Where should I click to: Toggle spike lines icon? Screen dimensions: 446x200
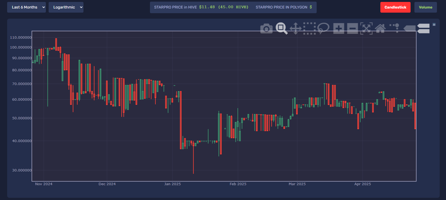pyautogui.click(x=395, y=28)
